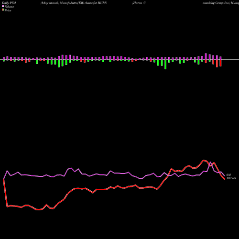Click the 'Daily PVM' title text
The height and width of the screenshot is (239, 239).
pos(9,3)
